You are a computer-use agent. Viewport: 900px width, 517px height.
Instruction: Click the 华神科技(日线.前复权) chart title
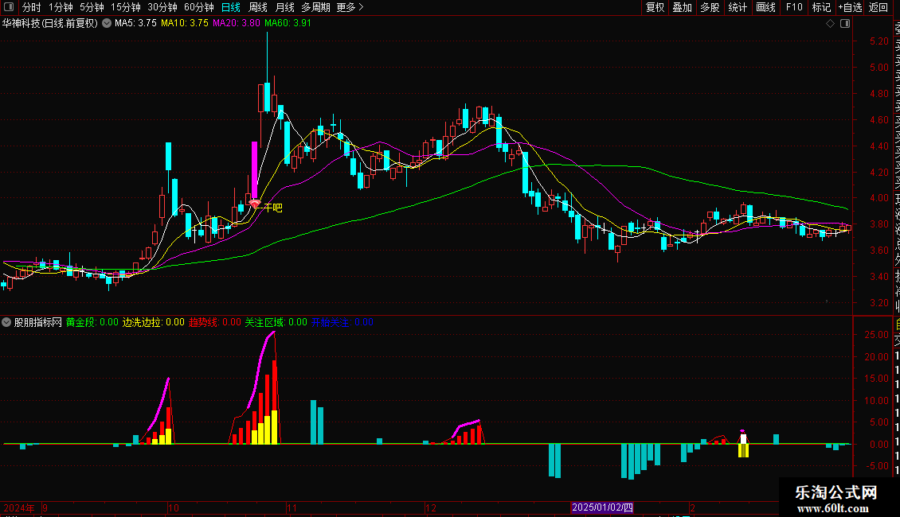[50, 24]
